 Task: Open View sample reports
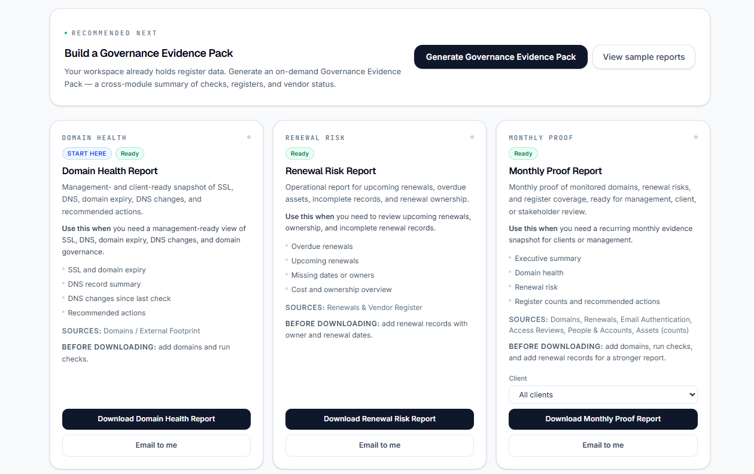coord(643,57)
